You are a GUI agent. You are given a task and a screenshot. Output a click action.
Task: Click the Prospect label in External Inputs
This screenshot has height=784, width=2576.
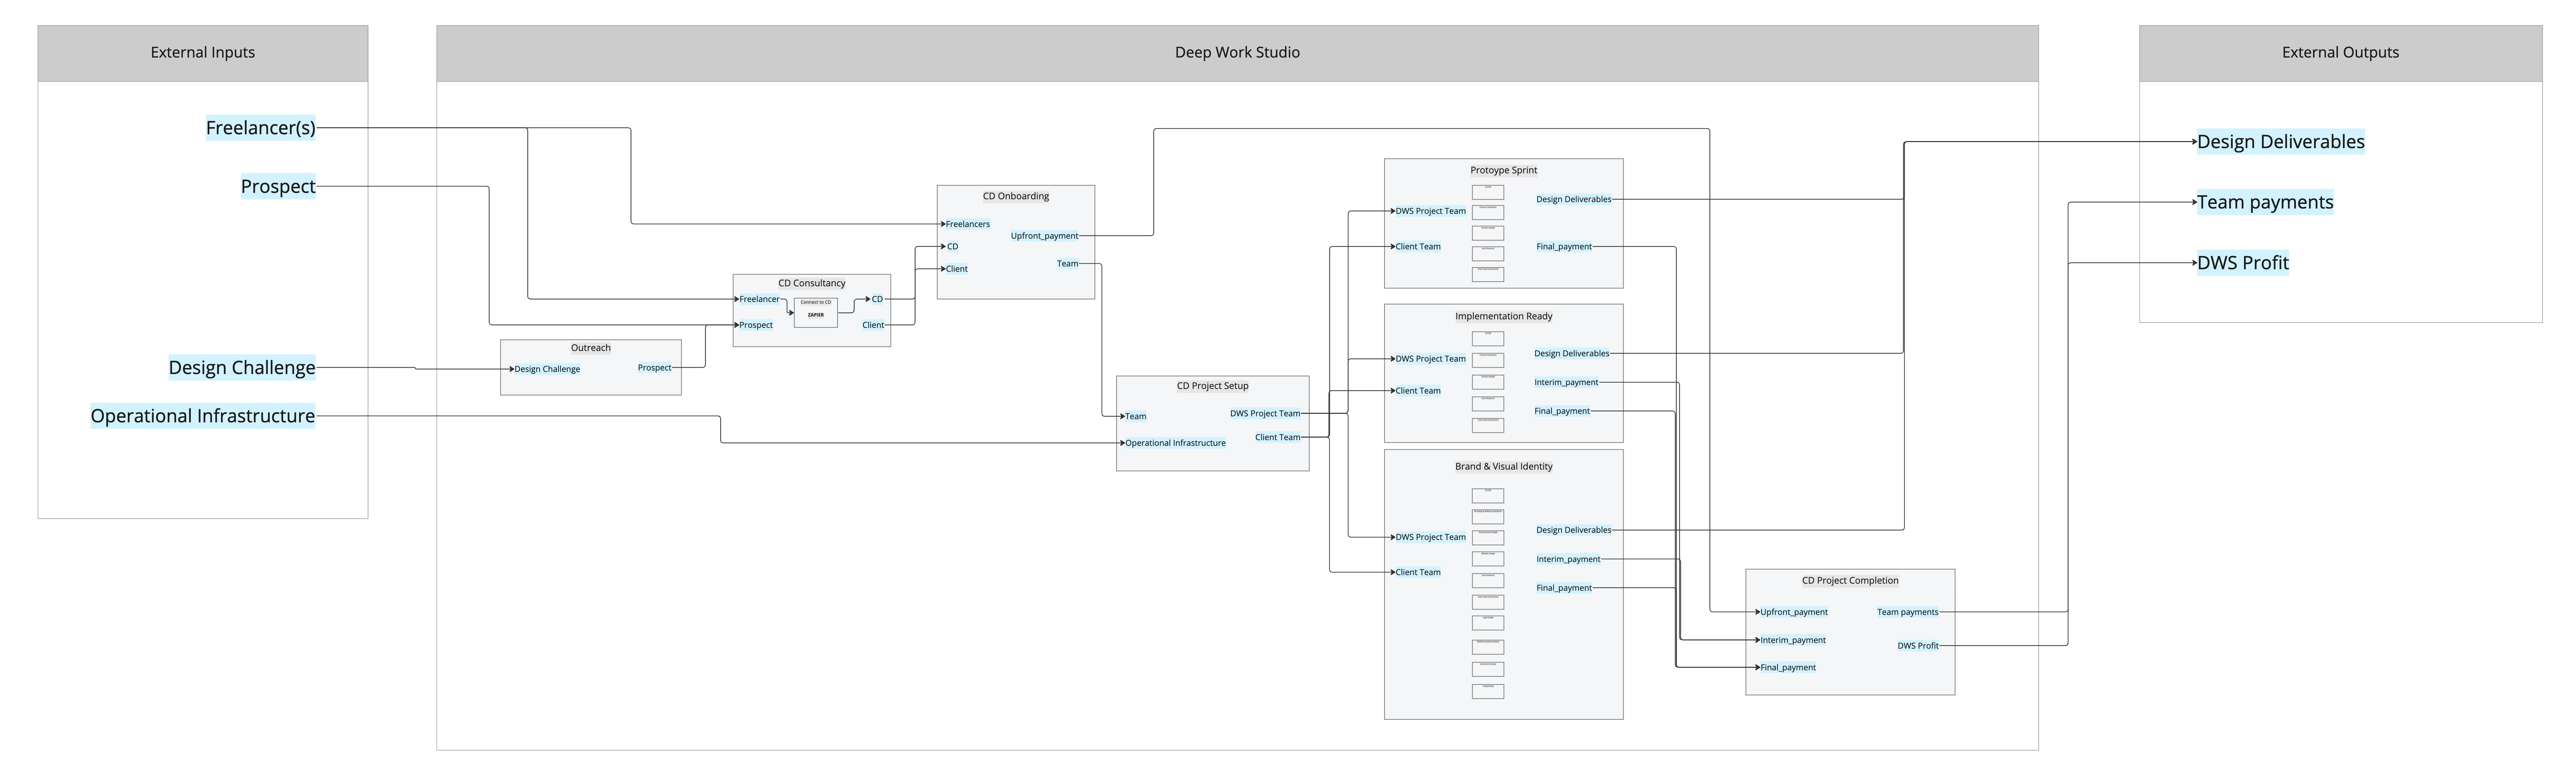coord(278,187)
